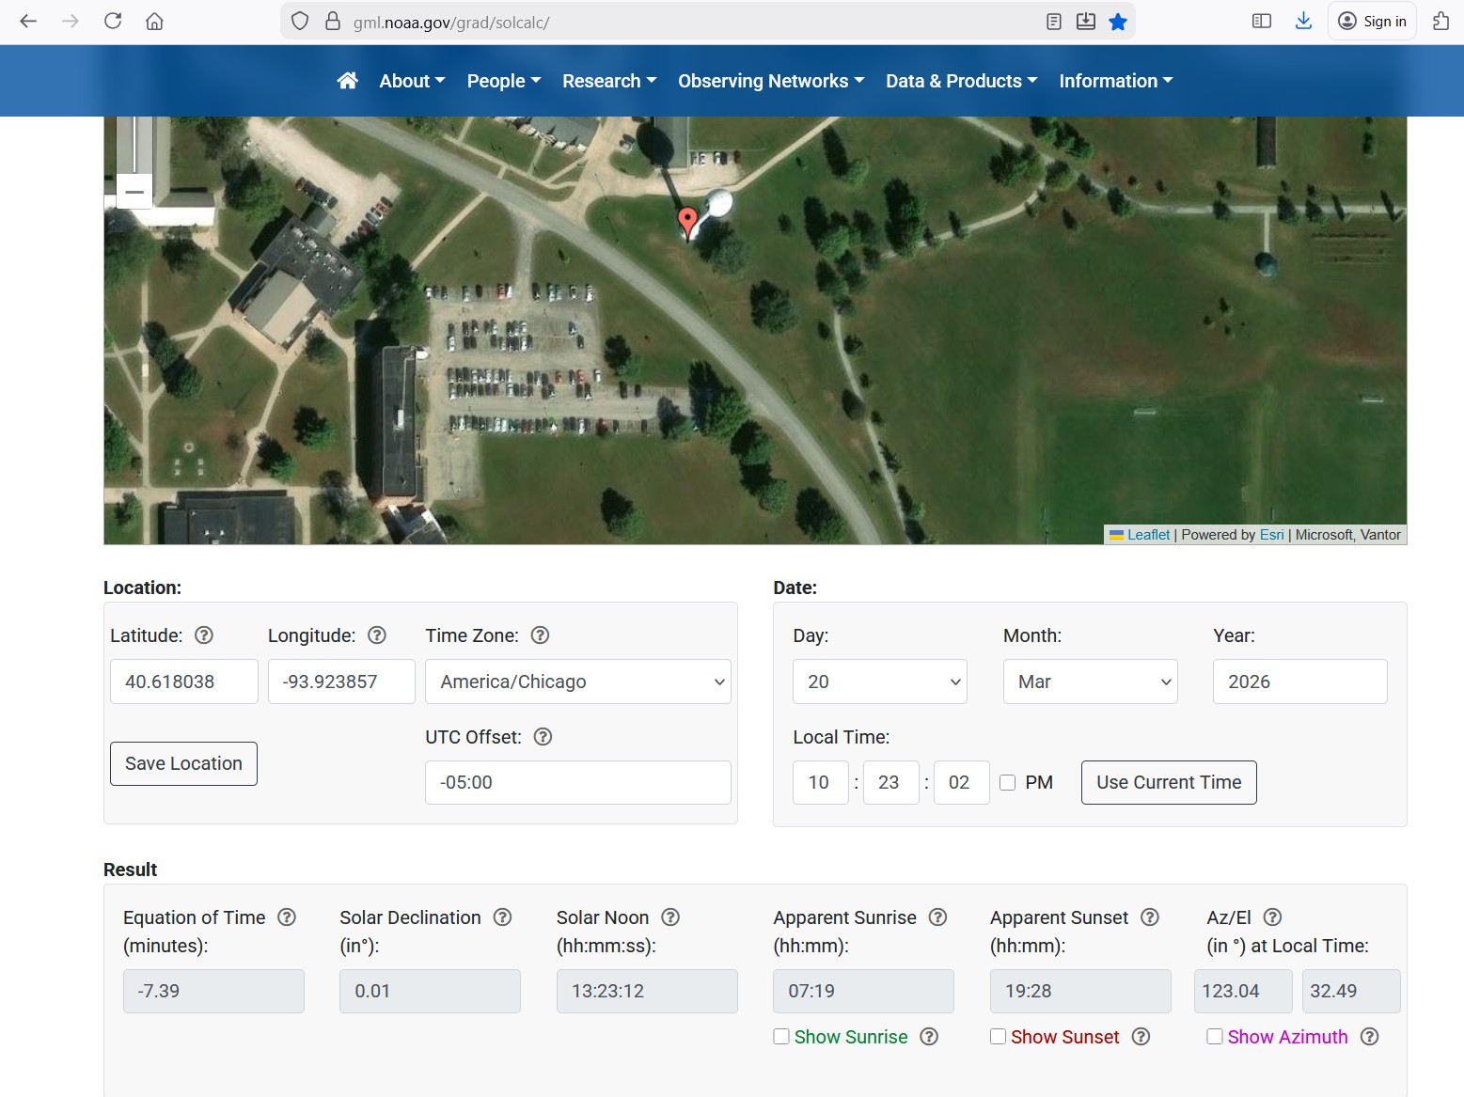Toggle the PM checkbox for local time
This screenshot has height=1097, width=1464.
[x=1007, y=783]
